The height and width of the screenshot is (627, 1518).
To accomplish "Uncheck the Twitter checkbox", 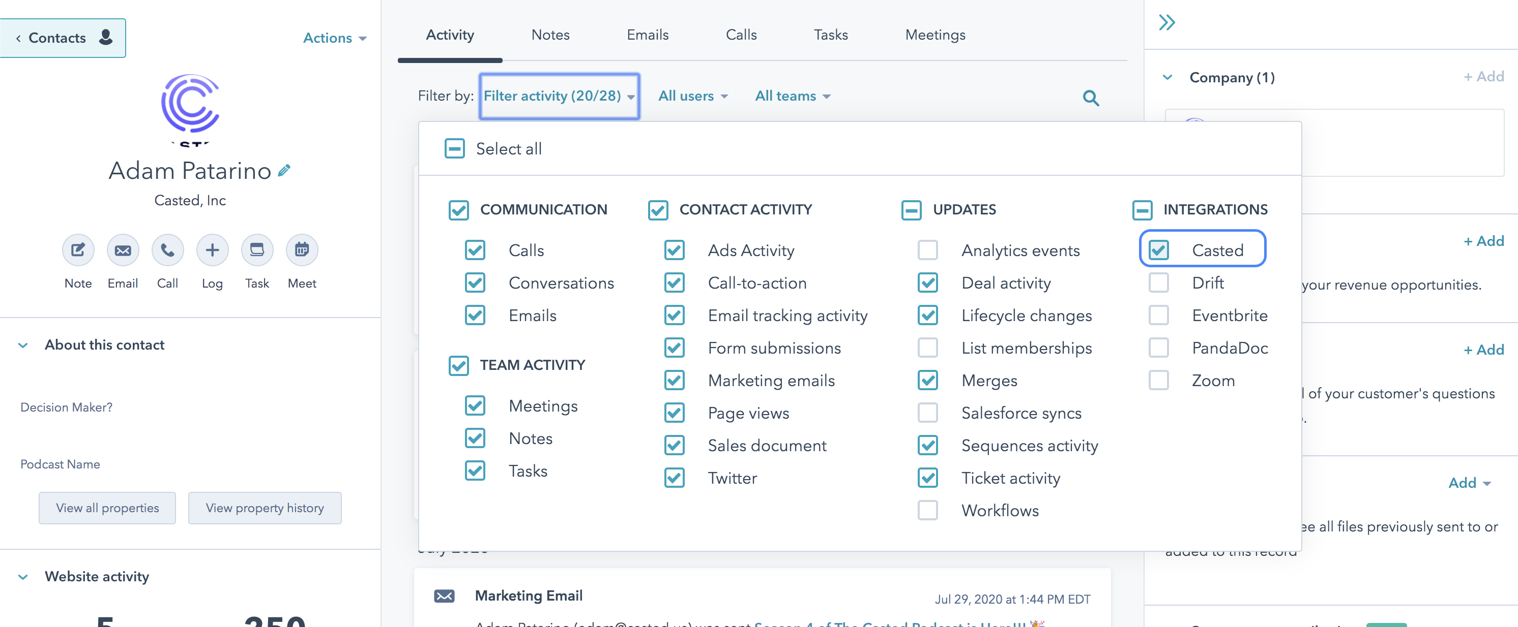I will pos(674,478).
